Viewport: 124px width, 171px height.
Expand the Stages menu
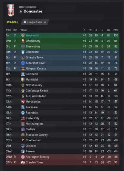point(12,22)
